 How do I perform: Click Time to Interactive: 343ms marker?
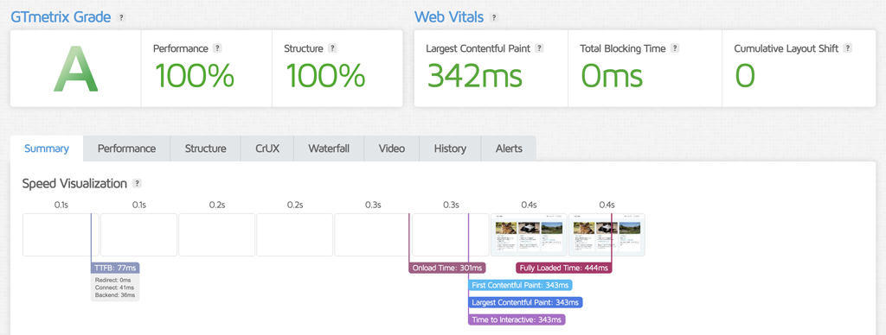tap(517, 319)
